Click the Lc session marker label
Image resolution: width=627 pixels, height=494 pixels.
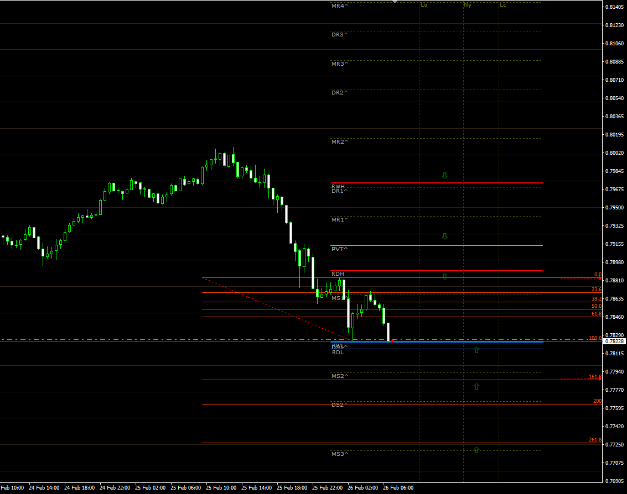click(503, 5)
